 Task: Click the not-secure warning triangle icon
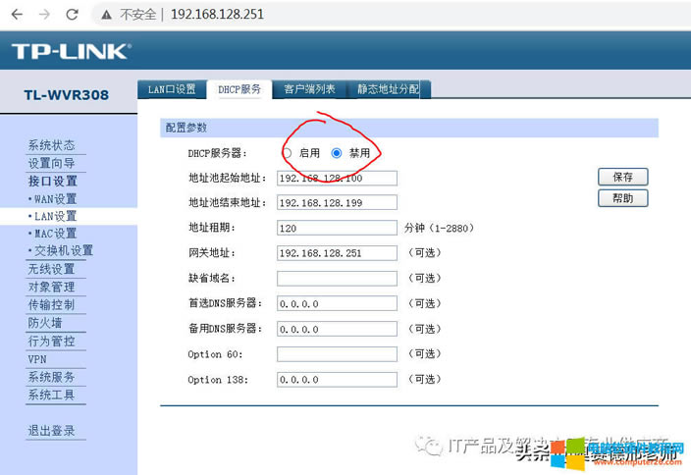click(x=106, y=15)
